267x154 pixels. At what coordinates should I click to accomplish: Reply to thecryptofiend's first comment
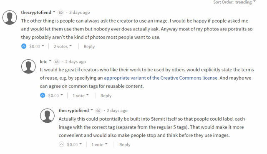point(89,46)
